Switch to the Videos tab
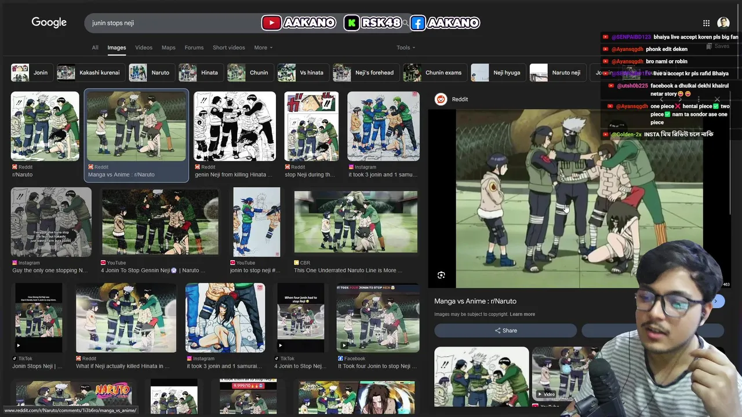 coord(144,47)
